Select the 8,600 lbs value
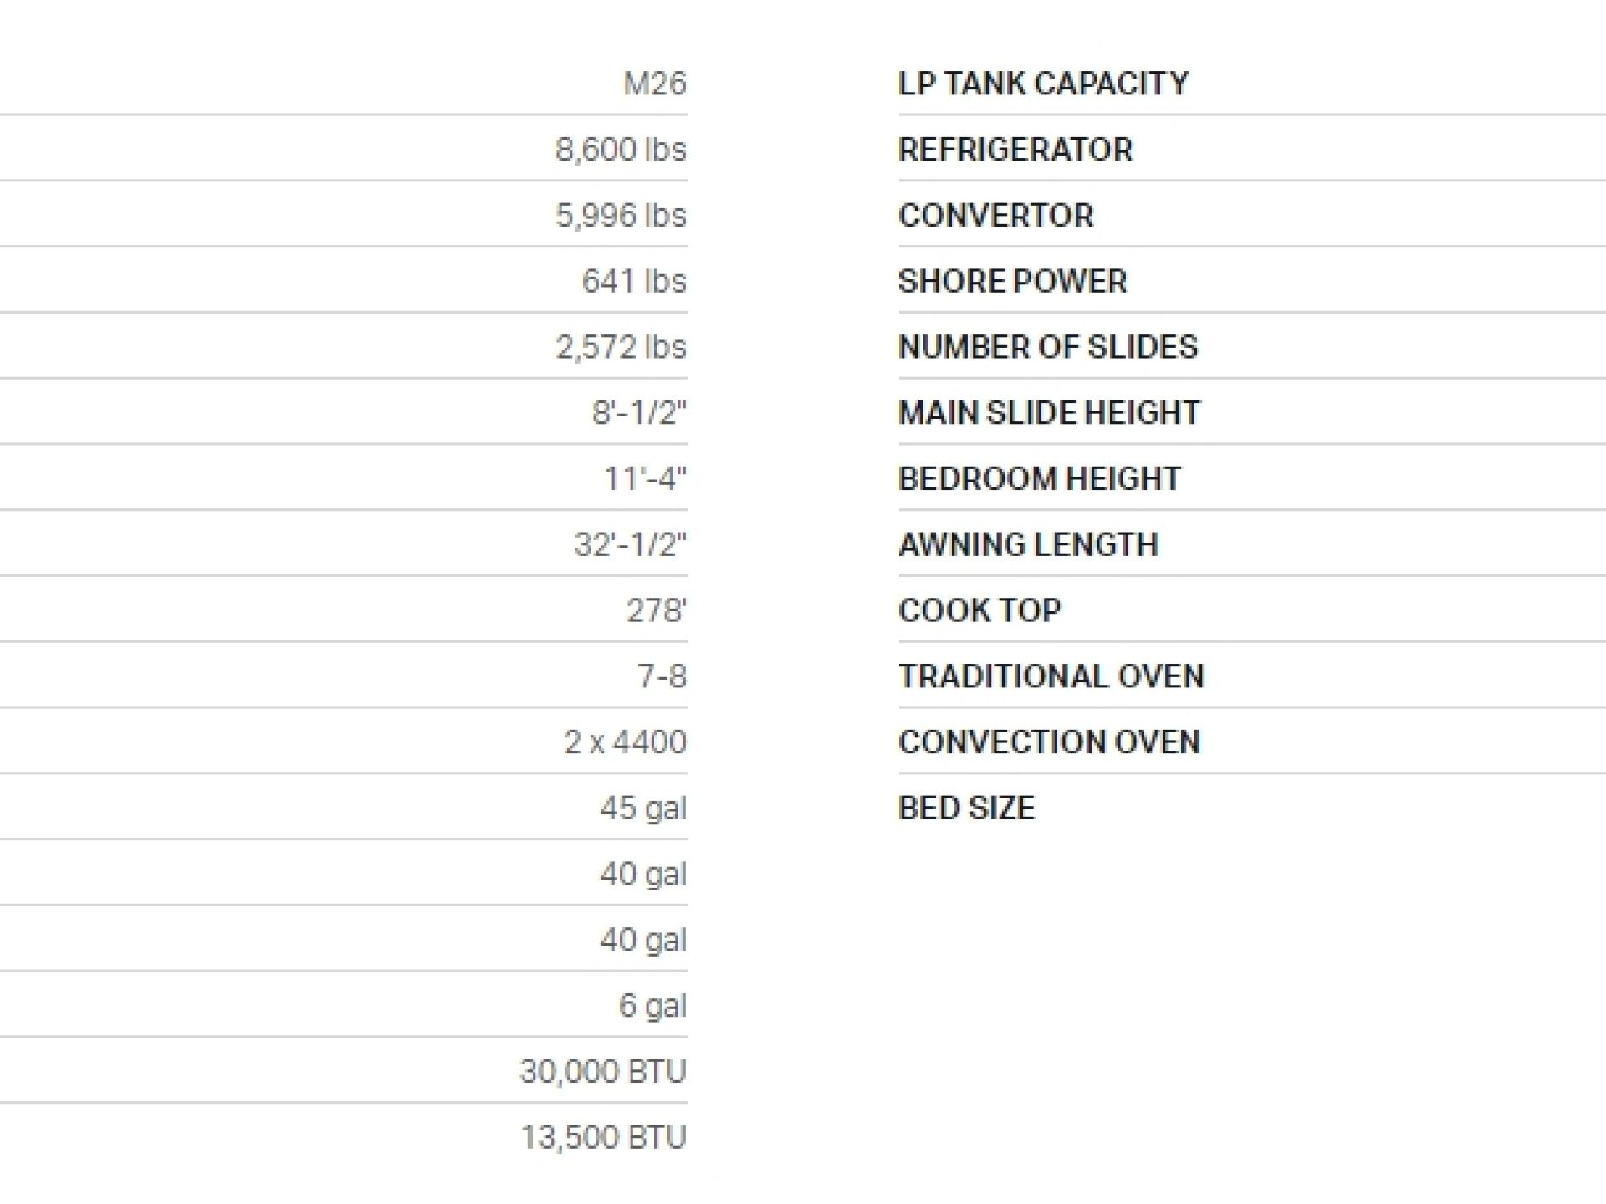 click(621, 150)
